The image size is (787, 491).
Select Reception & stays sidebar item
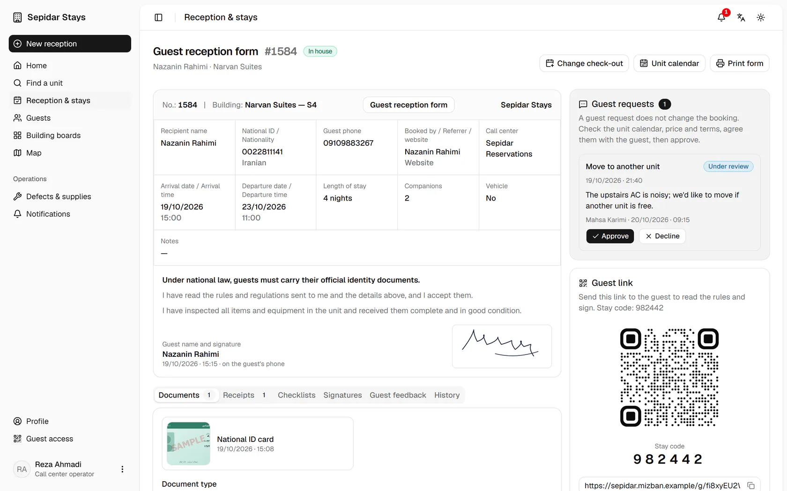point(70,101)
